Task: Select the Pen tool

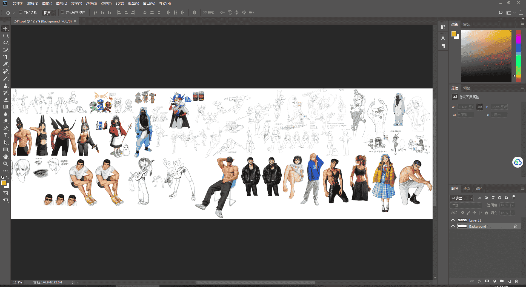Action: [x=5, y=128]
